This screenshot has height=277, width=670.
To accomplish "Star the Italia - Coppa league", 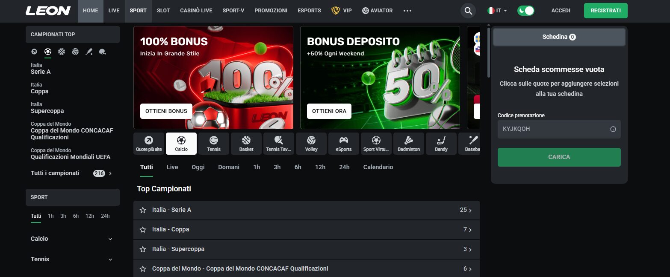I will [143, 230].
